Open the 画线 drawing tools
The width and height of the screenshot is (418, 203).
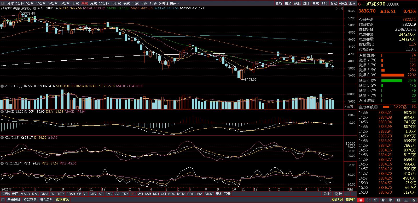pos(316,3)
